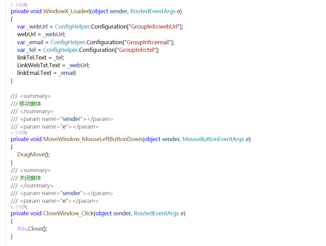The height and width of the screenshot is (246, 326).
Task: Click the MoveWindow_MouseLeftButtonDown method name
Action: [93, 139]
